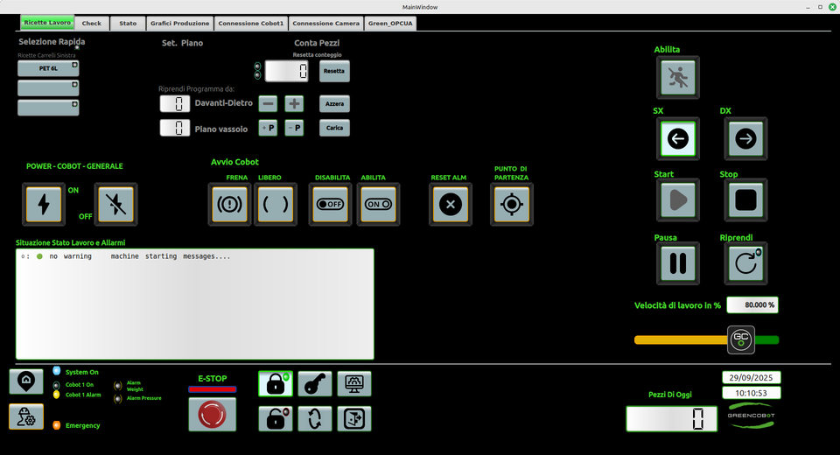This screenshot has height=455, width=840.
Task: Start the cycle with the Start play button
Action: tap(677, 199)
